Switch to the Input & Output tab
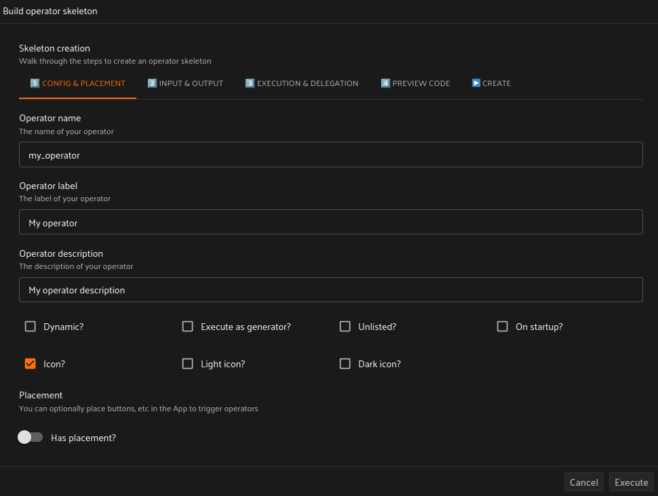 [185, 83]
